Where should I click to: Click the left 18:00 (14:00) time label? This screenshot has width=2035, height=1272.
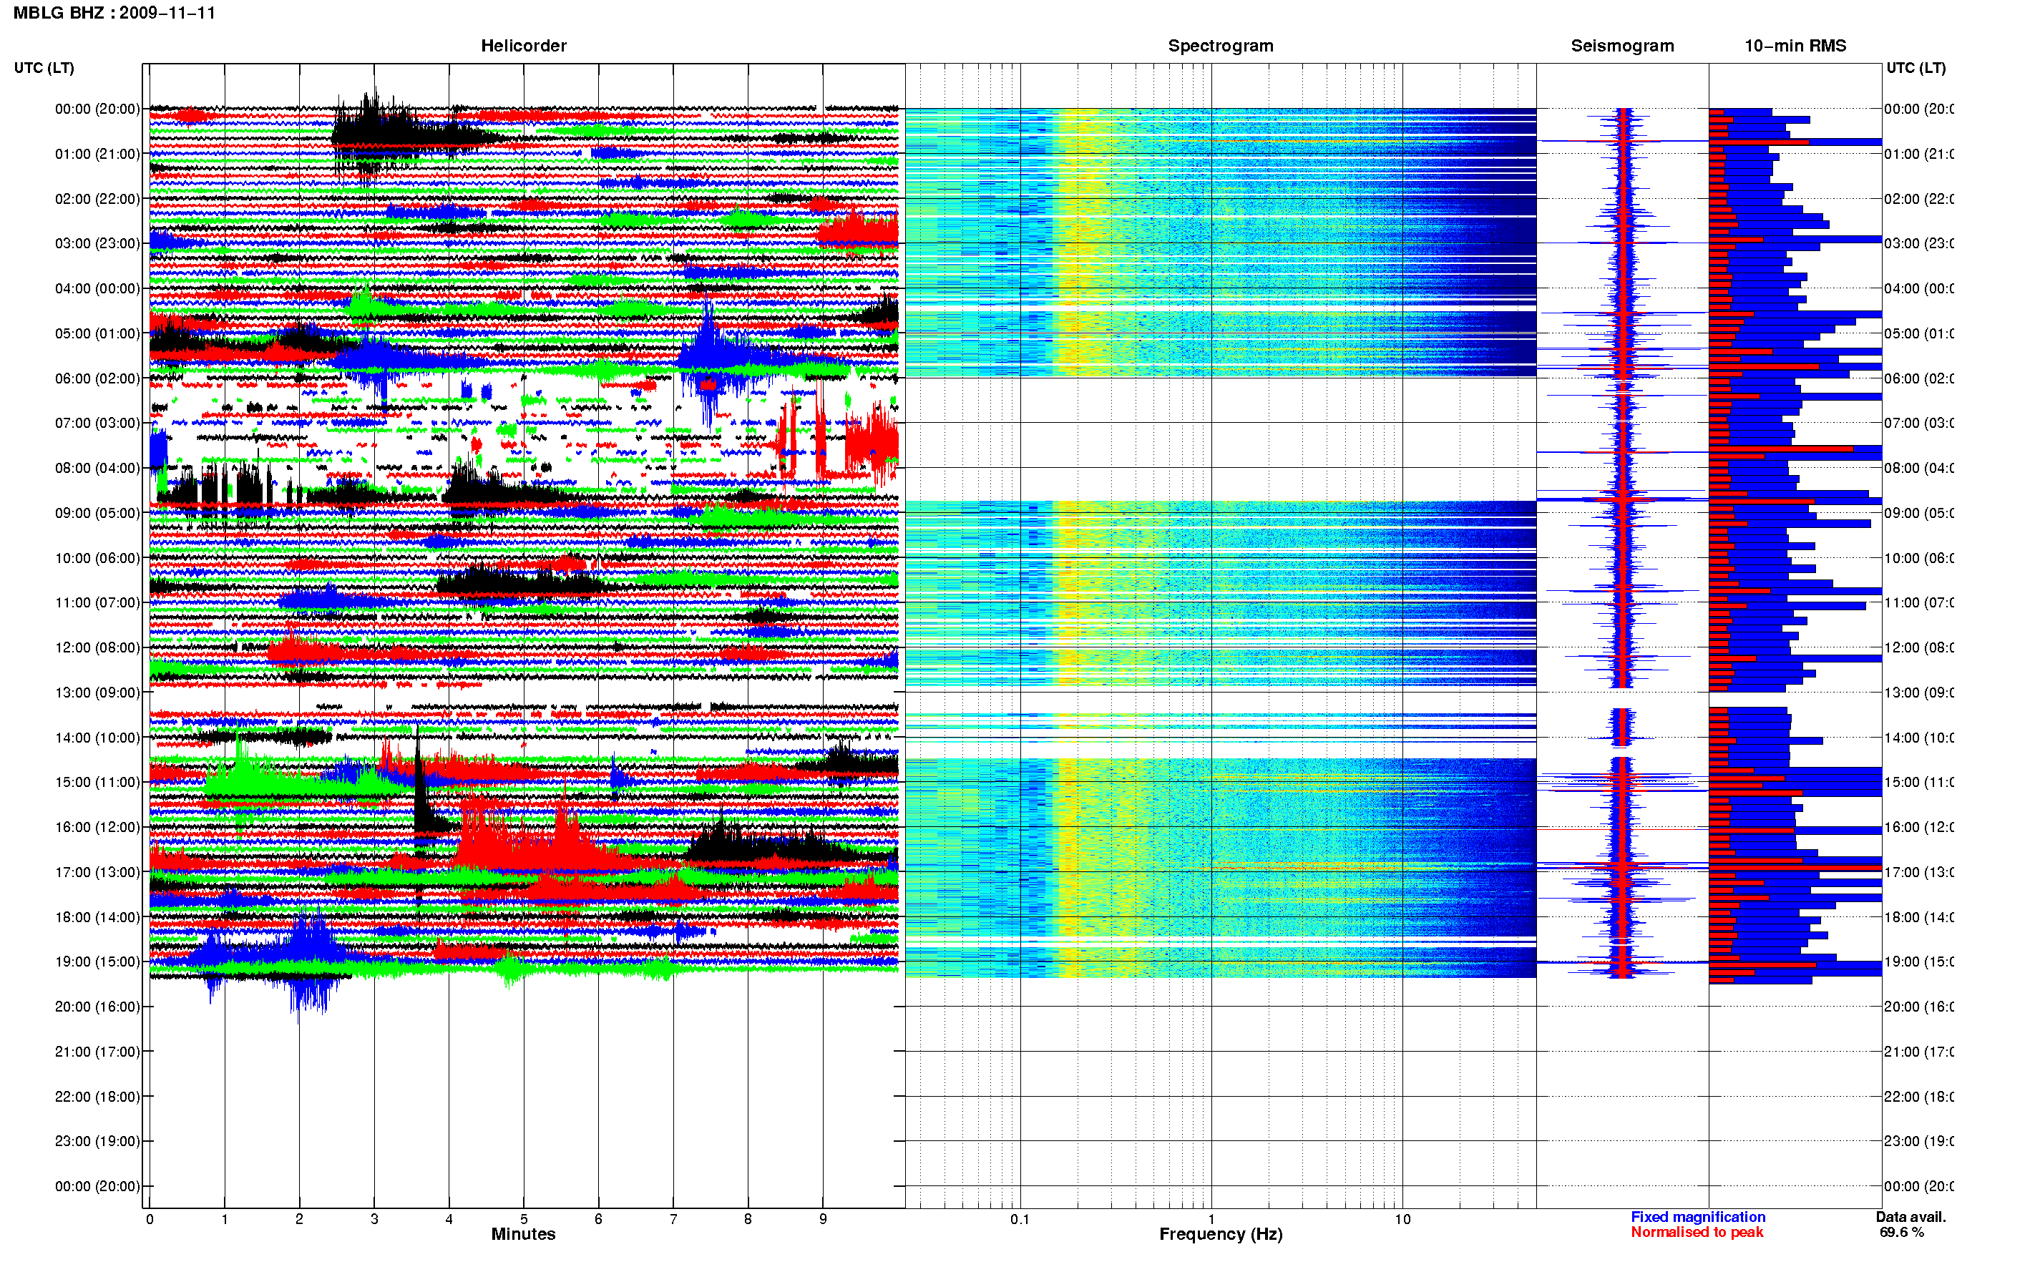(97, 917)
